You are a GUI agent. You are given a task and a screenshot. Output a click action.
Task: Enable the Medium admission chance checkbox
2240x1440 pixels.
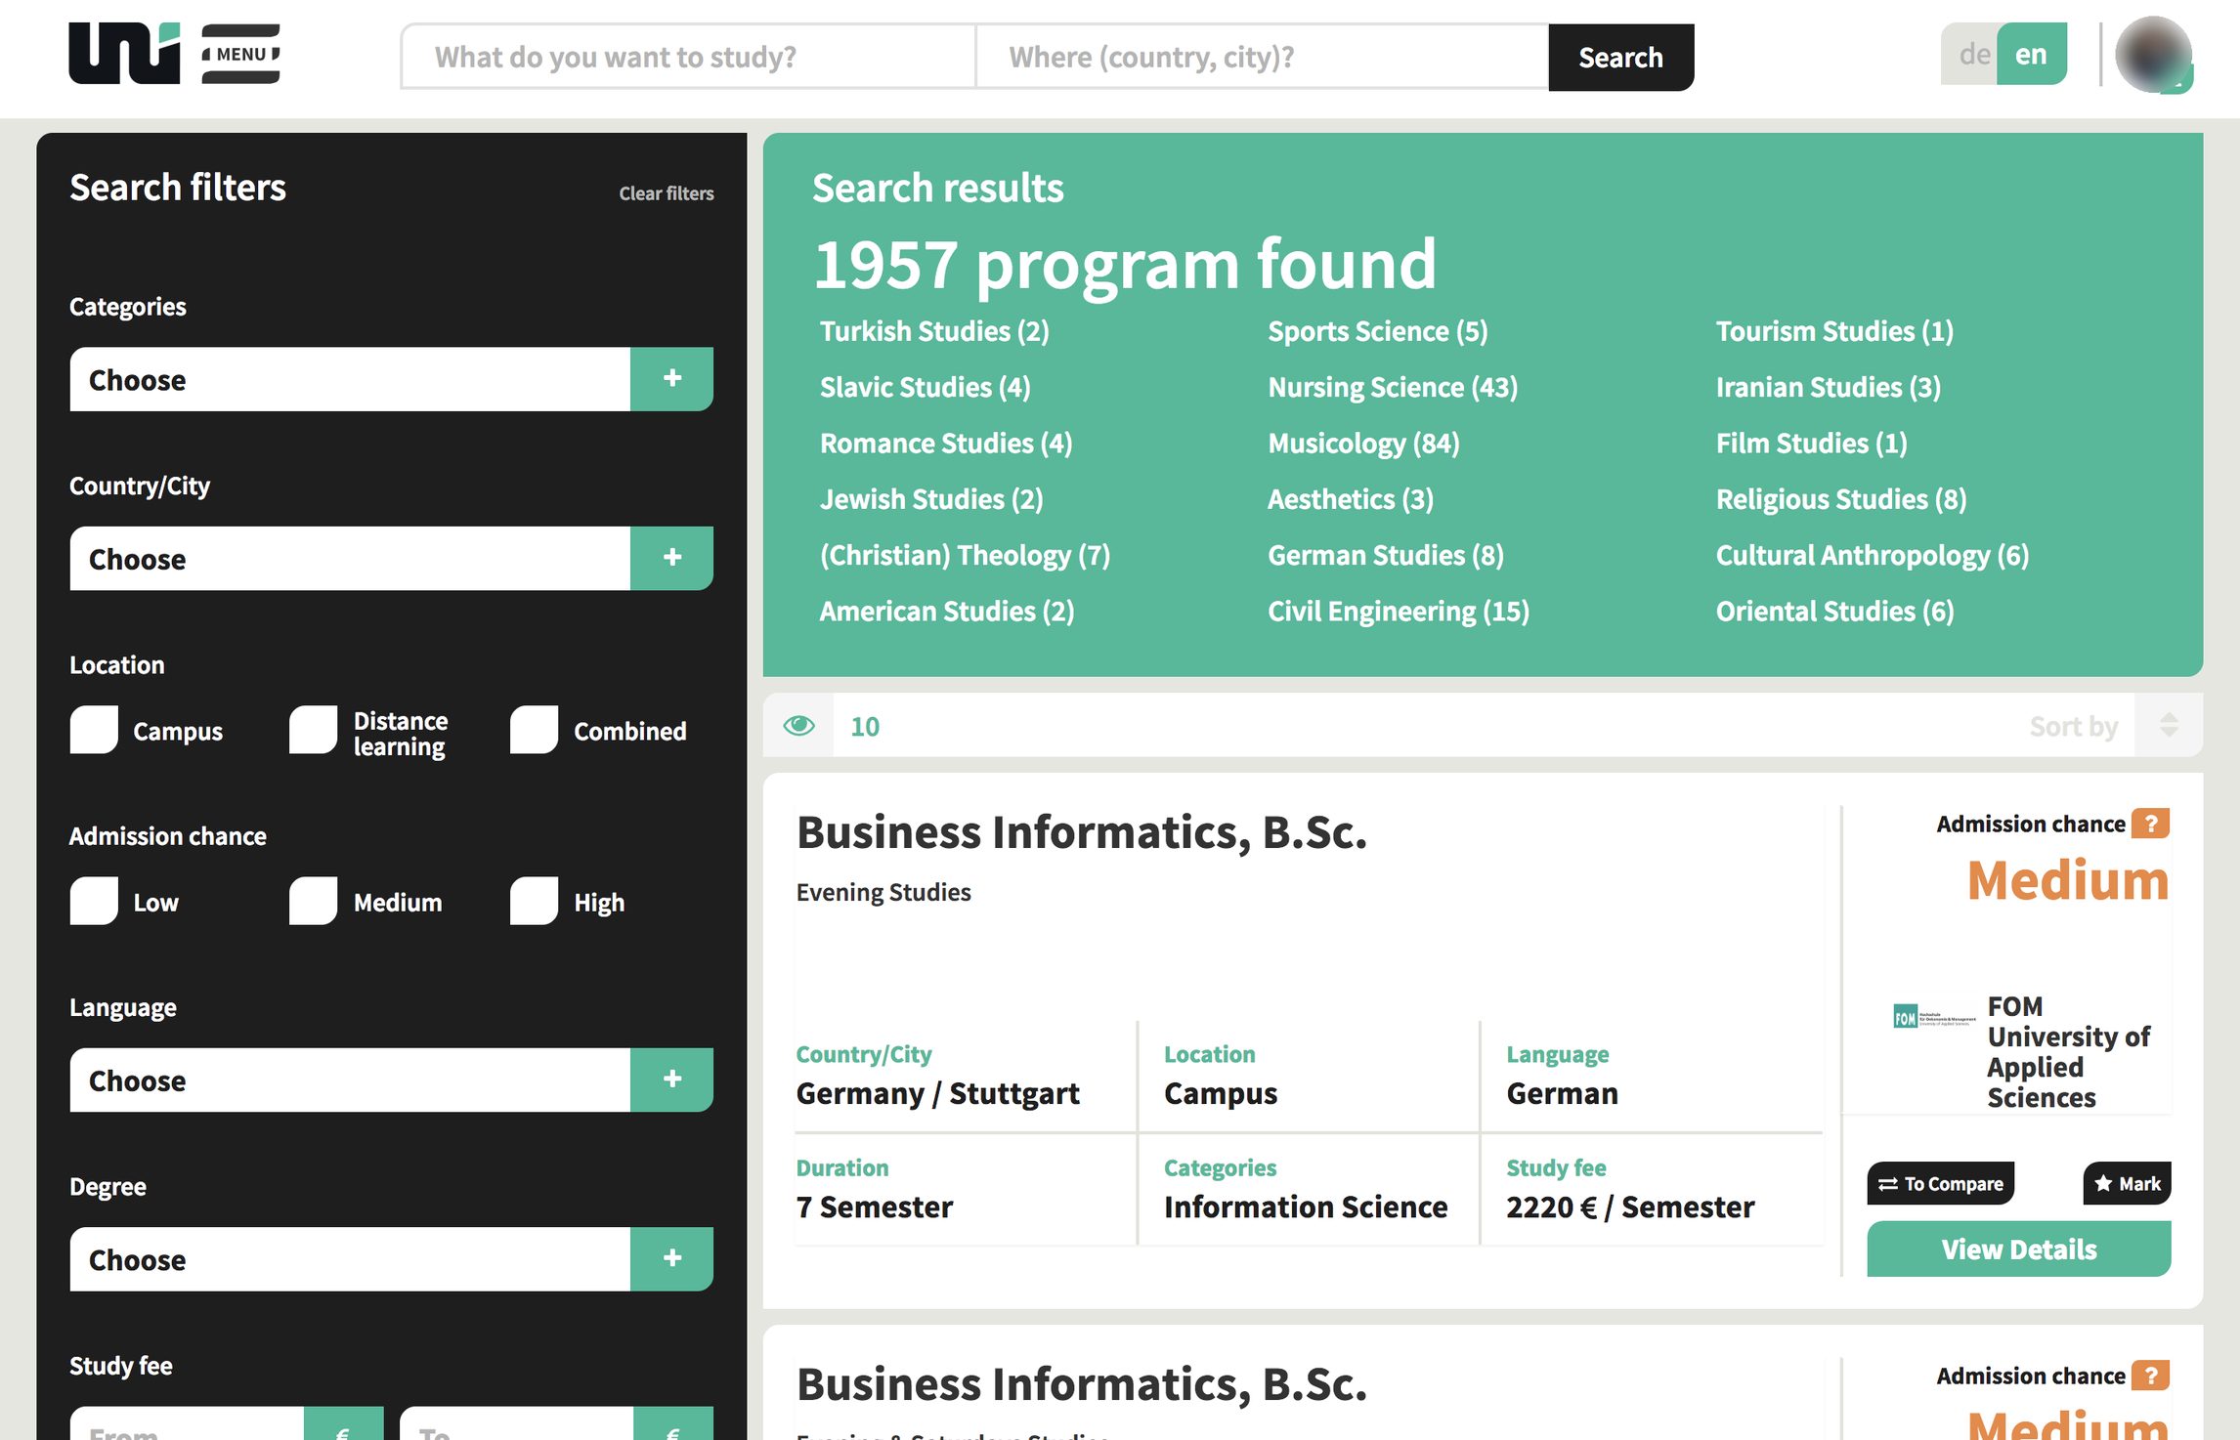[x=314, y=901]
